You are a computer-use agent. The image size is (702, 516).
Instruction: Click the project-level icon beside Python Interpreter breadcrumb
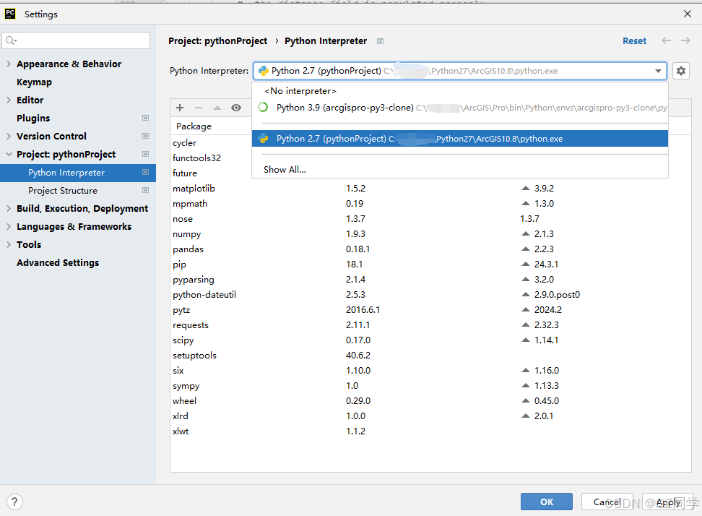pos(380,41)
